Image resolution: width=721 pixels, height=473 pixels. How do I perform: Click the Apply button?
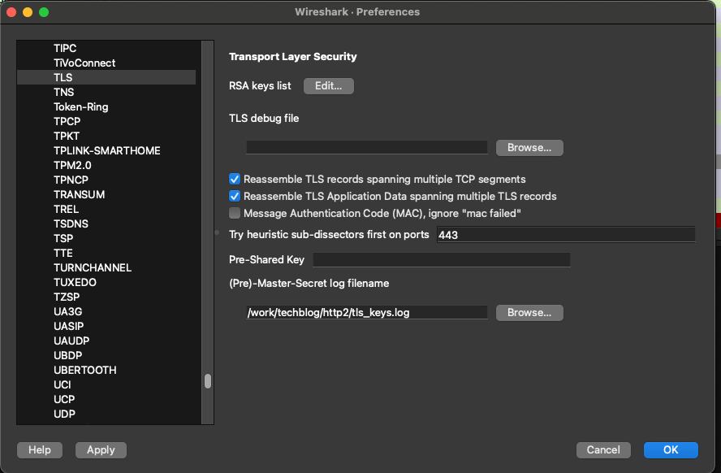[101, 450]
